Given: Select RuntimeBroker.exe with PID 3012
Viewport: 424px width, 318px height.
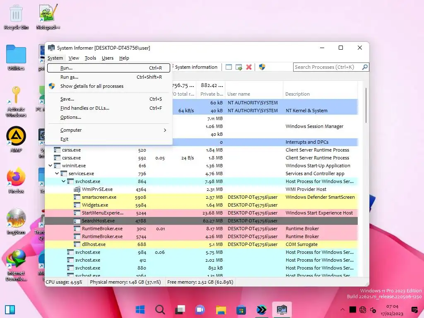Looking at the screenshot, I should click(201, 229).
